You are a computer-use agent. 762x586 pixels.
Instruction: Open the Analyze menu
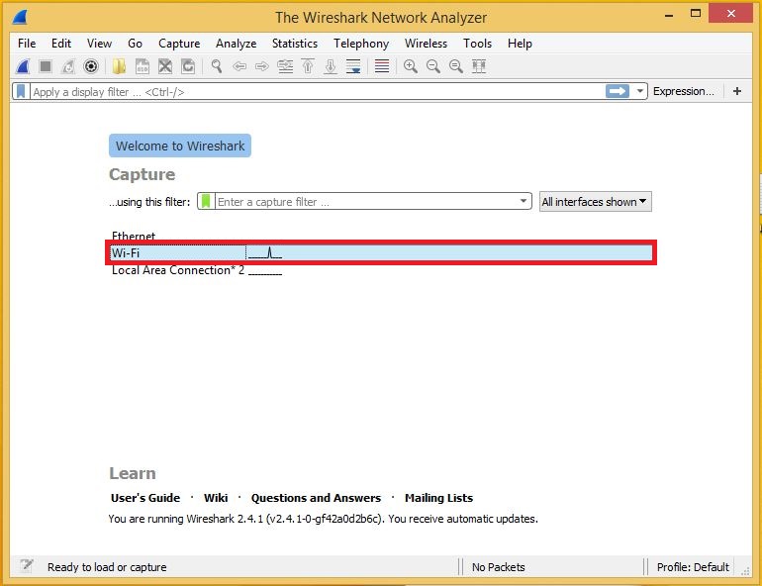click(x=237, y=44)
